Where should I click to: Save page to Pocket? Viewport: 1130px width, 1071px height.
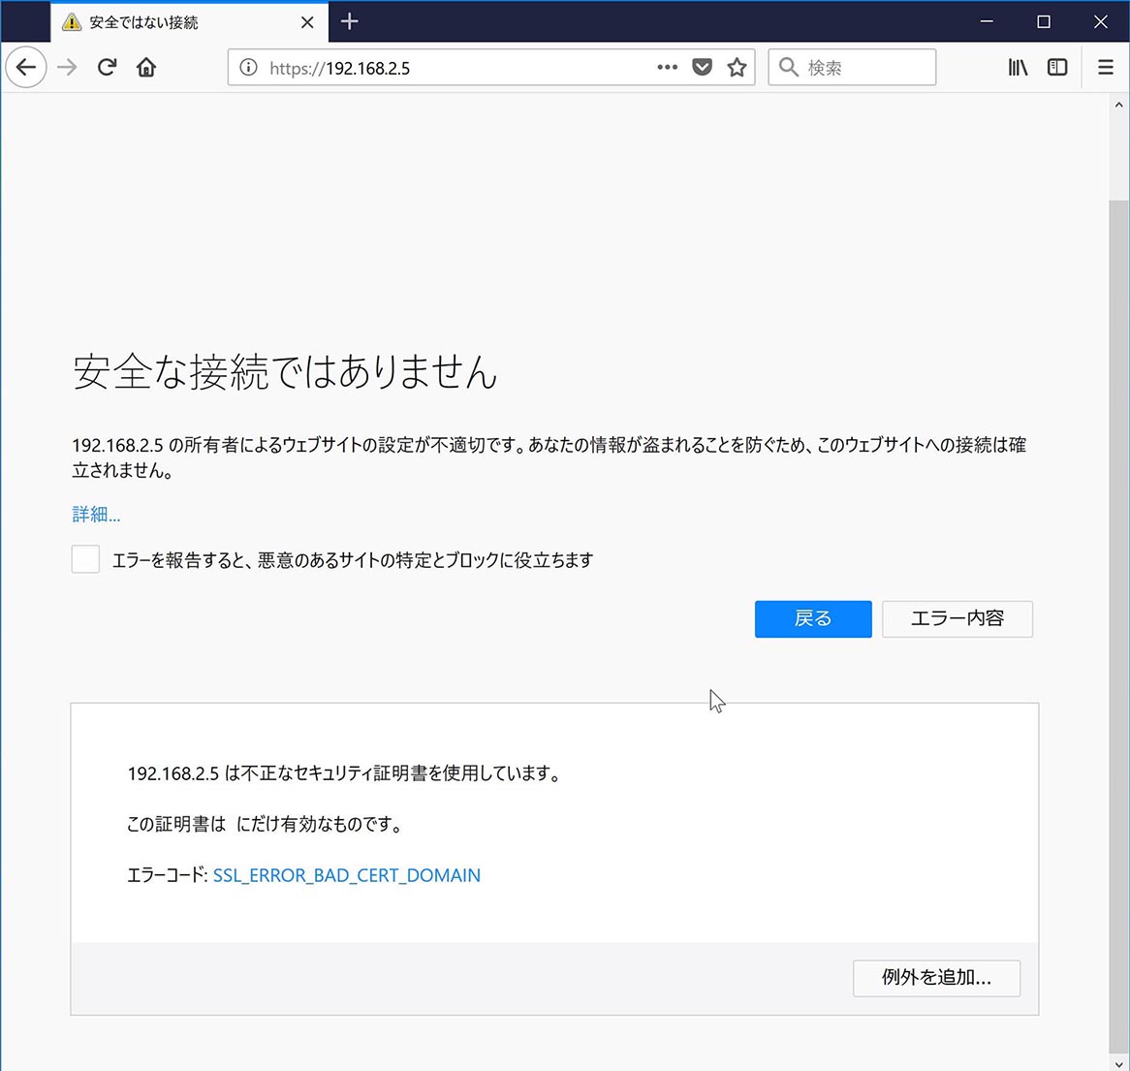click(703, 68)
